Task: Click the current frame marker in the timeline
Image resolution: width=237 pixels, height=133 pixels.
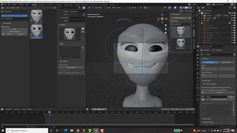Action: click(49, 112)
